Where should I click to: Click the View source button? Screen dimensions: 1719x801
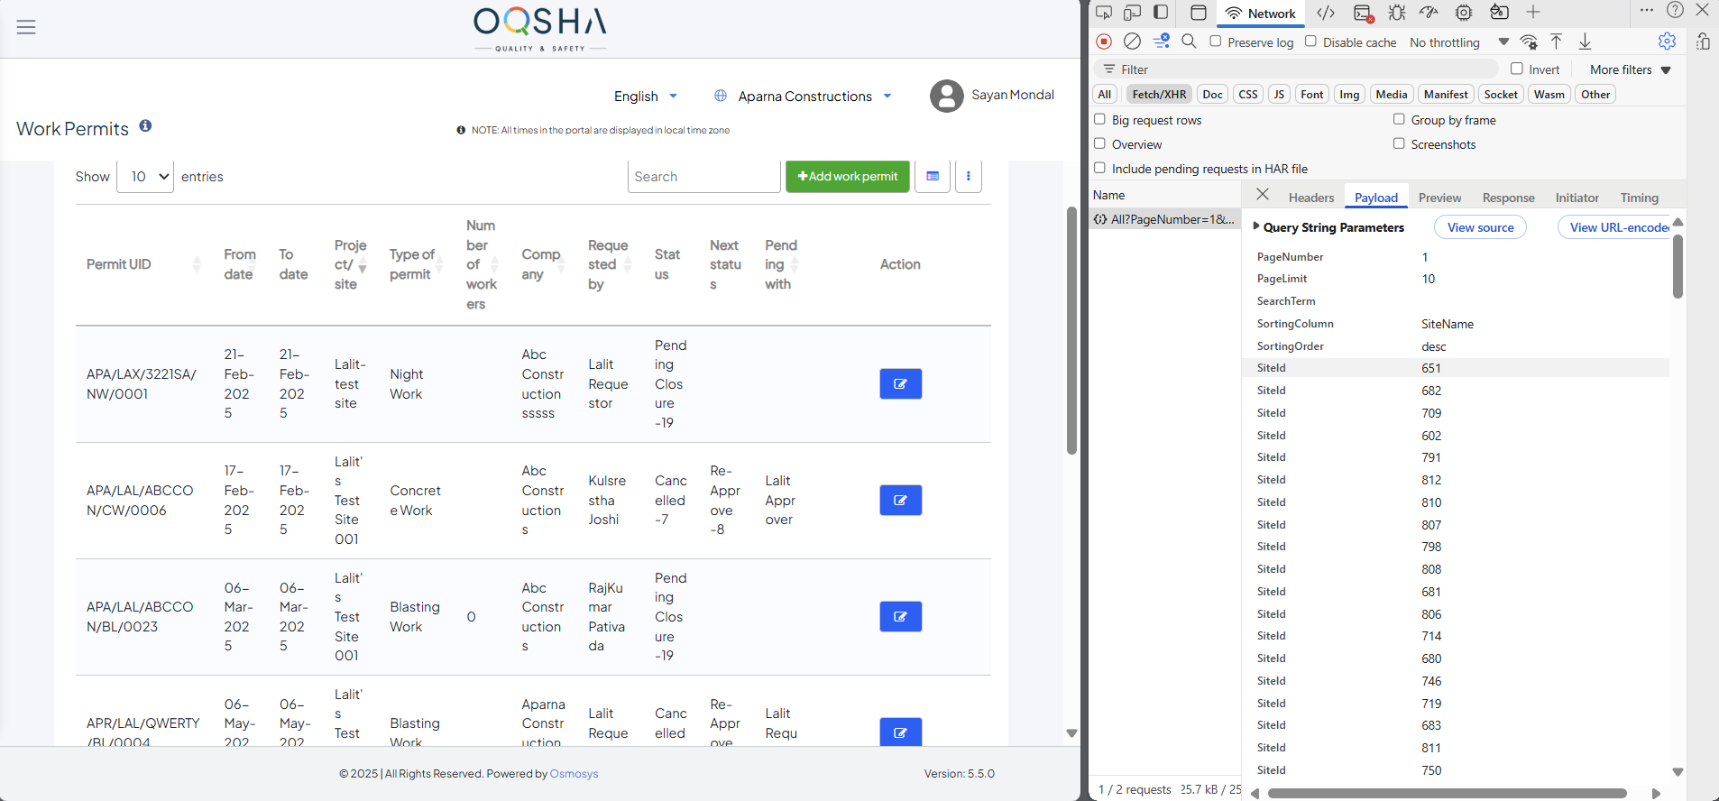pyautogui.click(x=1480, y=227)
